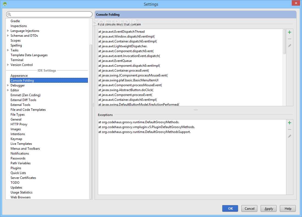
Task: Open Terminal settings
Action: [x=17, y=60]
